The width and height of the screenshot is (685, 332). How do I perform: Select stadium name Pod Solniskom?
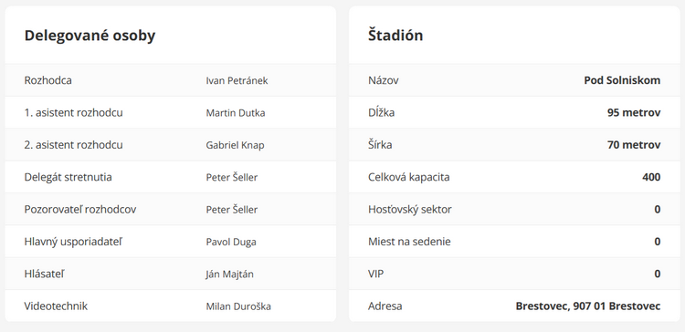point(622,80)
